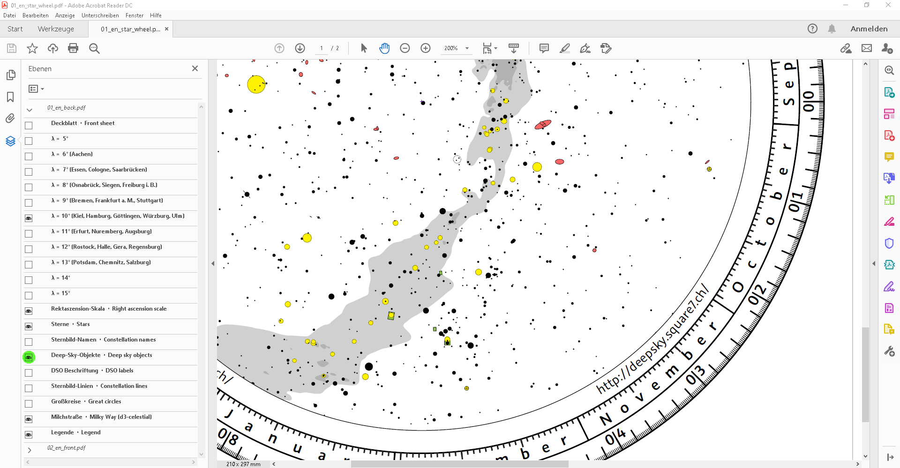
Task: Open the Fenster menu
Action: [135, 15]
